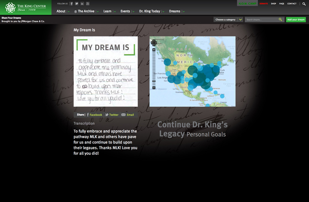Open the Dr. King Today menu
Viewport: 309px width, 202px height.
149,11
